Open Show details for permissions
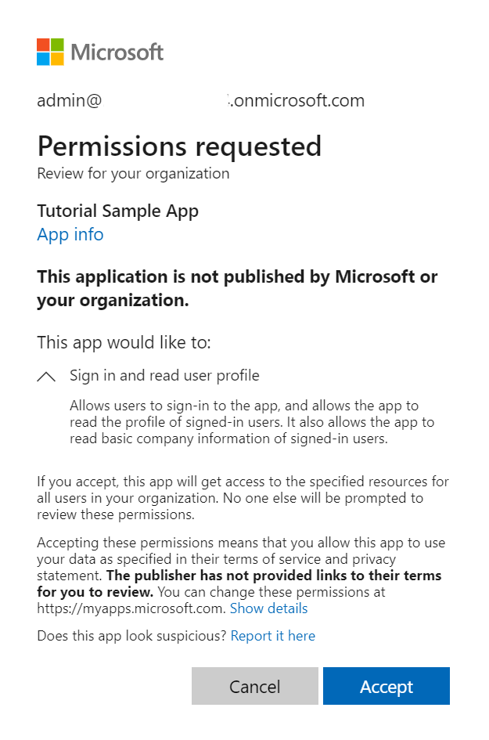The image size is (489, 740). (269, 608)
